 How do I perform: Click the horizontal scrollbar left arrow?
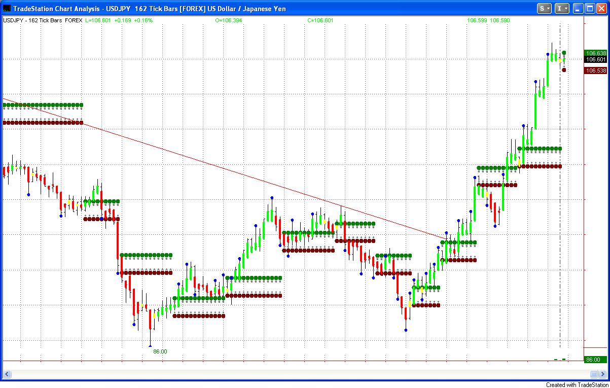click(7, 374)
